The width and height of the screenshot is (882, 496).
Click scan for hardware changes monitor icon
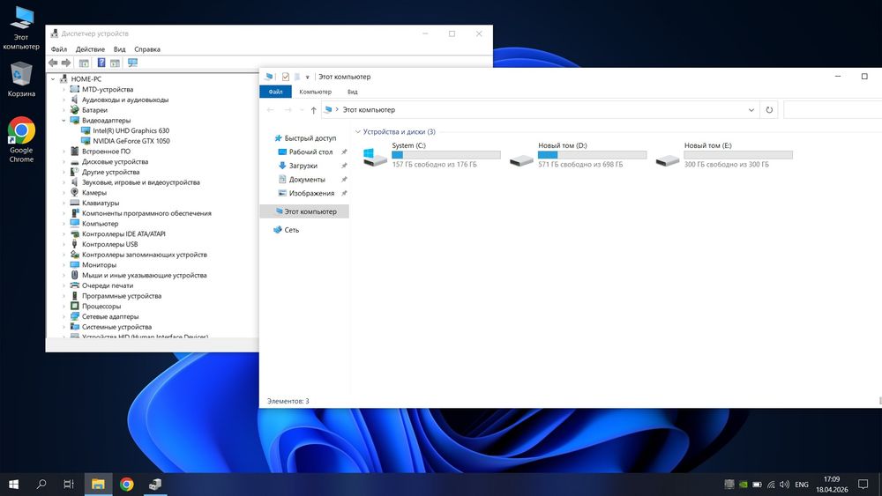(132, 63)
